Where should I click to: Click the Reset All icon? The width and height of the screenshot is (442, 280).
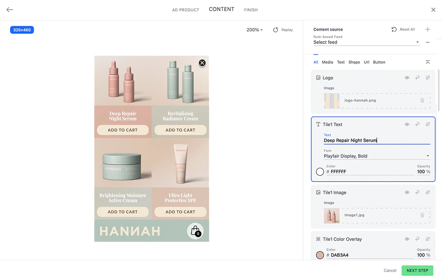394,29
